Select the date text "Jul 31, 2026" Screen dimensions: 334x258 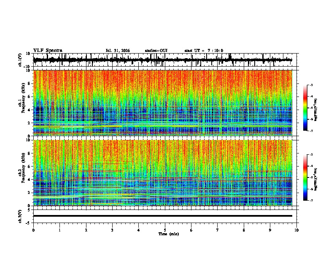coord(118,51)
